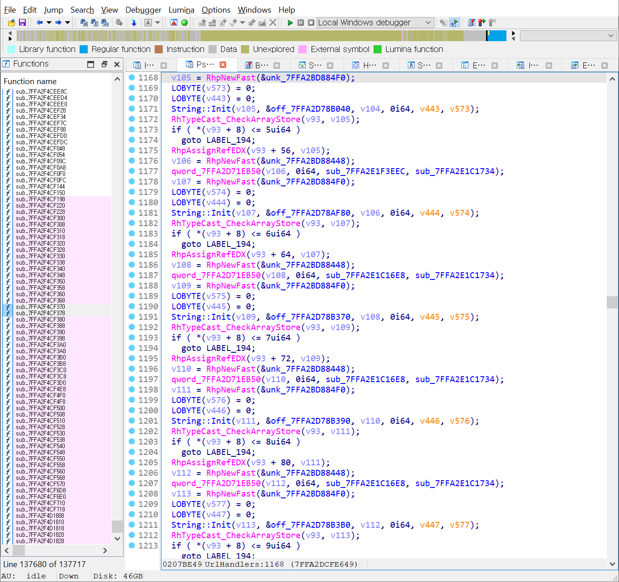Open the Debugger menu
The width and height of the screenshot is (619, 582).
[x=143, y=9]
